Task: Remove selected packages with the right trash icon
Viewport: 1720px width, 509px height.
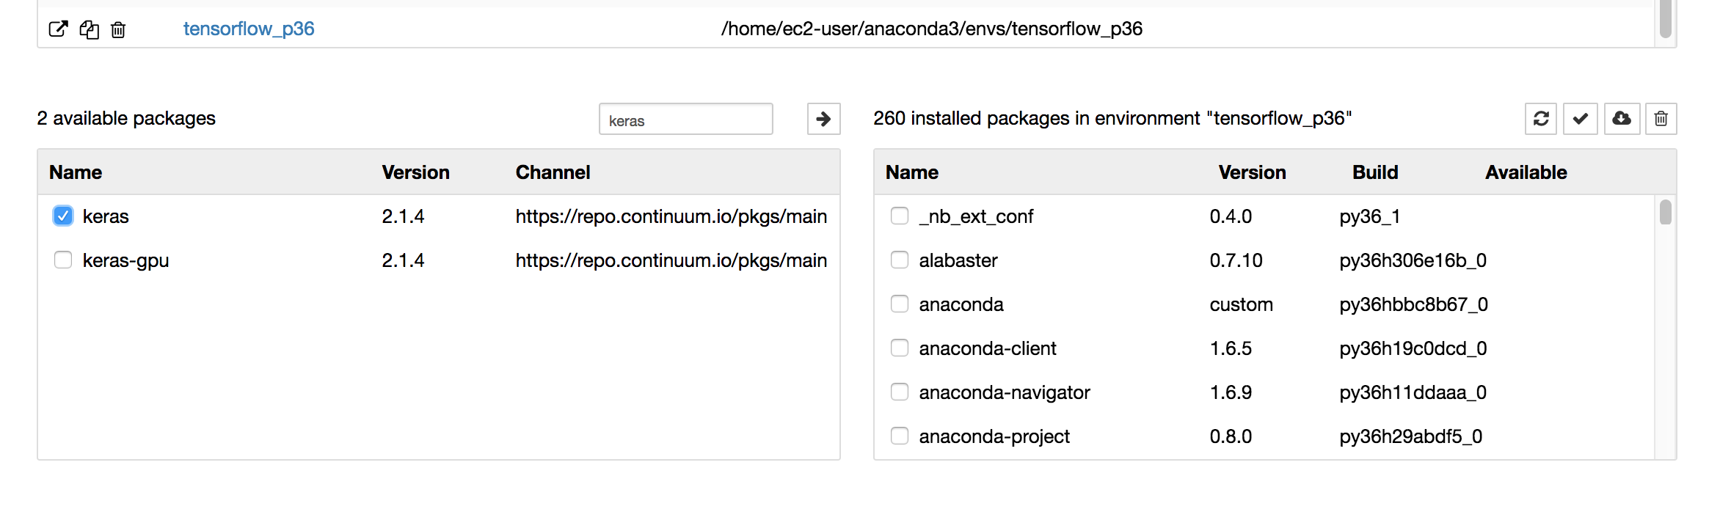Action: 1661,118
